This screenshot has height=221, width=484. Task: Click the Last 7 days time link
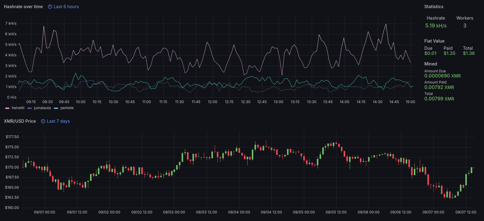point(58,121)
